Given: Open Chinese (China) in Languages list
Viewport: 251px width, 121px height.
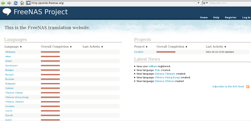Looking at the screenshot, I should [14, 93].
